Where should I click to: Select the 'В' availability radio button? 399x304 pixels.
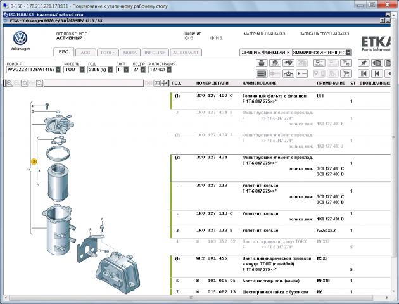click(187, 38)
